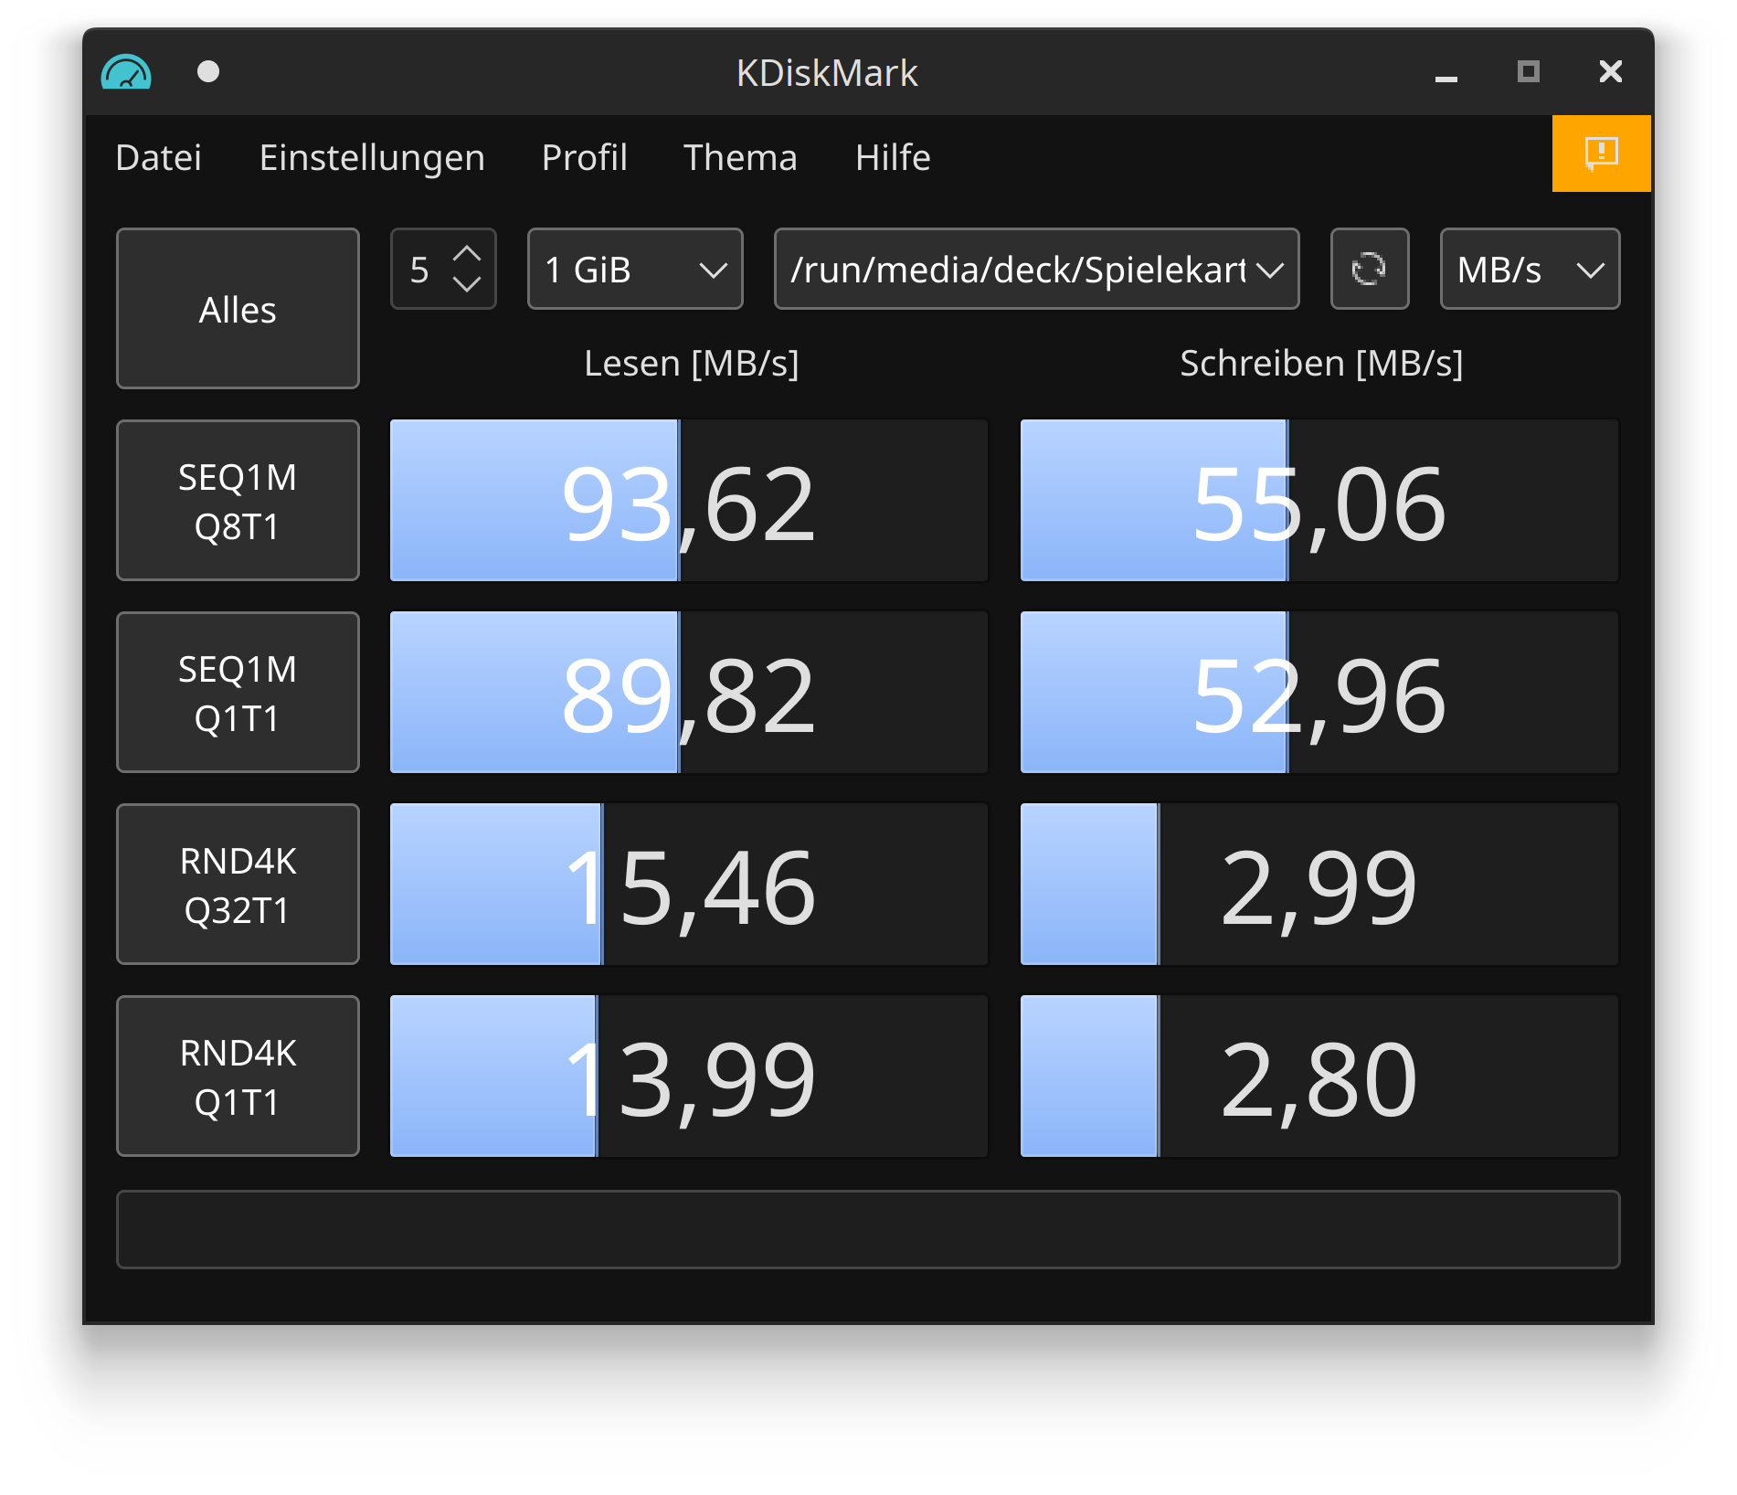
Task: Click the pin dot icon in title bar
Action: coord(208,71)
